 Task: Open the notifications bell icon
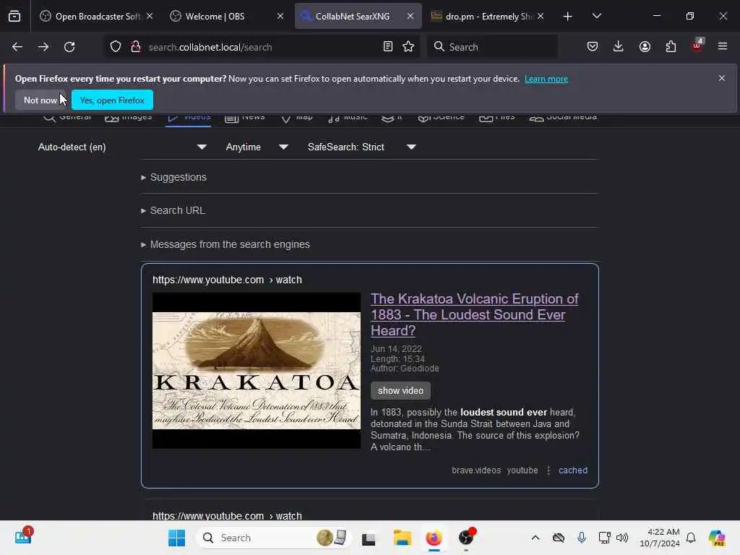coord(691,538)
